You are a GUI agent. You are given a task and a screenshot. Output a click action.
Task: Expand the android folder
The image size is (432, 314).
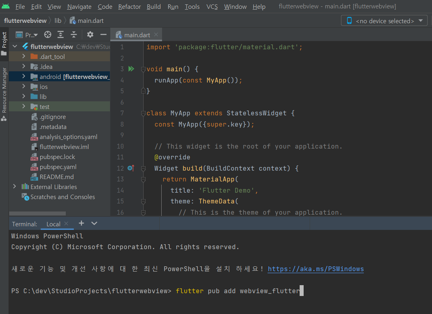tap(24, 76)
